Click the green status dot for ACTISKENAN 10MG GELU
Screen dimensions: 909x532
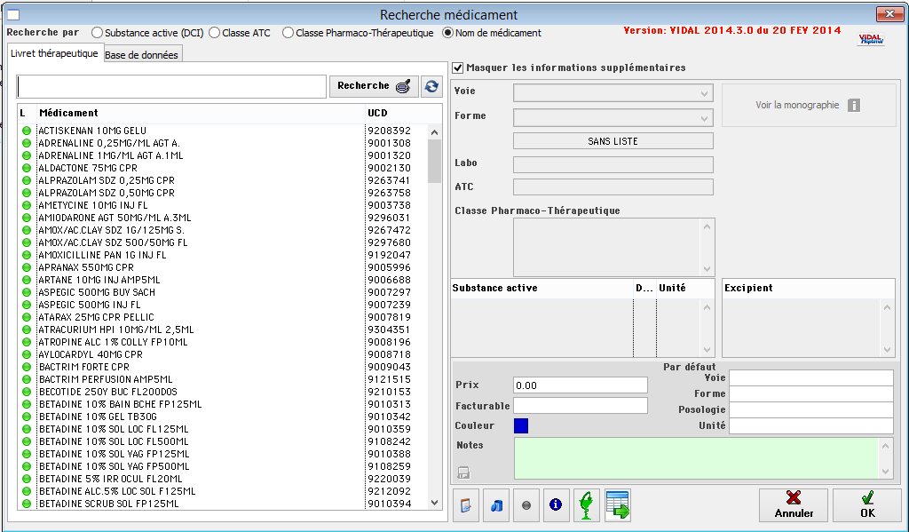tap(26, 131)
